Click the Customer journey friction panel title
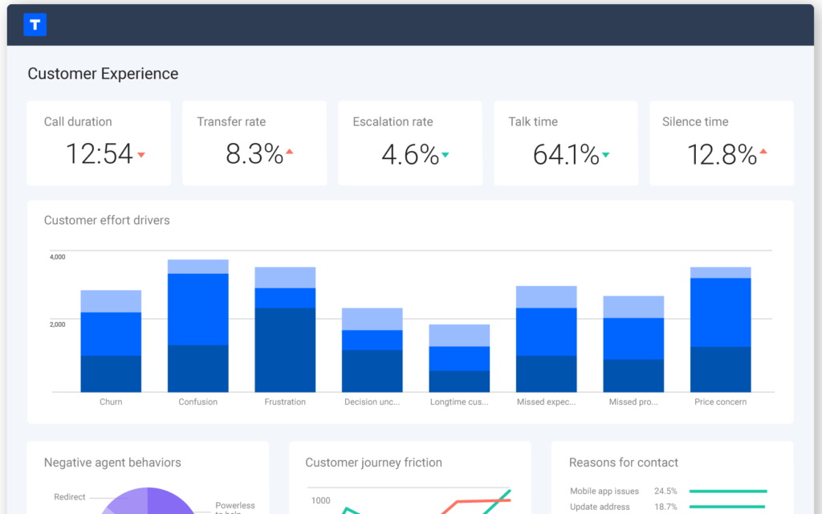822x514 pixels. [x=373, y=463]
